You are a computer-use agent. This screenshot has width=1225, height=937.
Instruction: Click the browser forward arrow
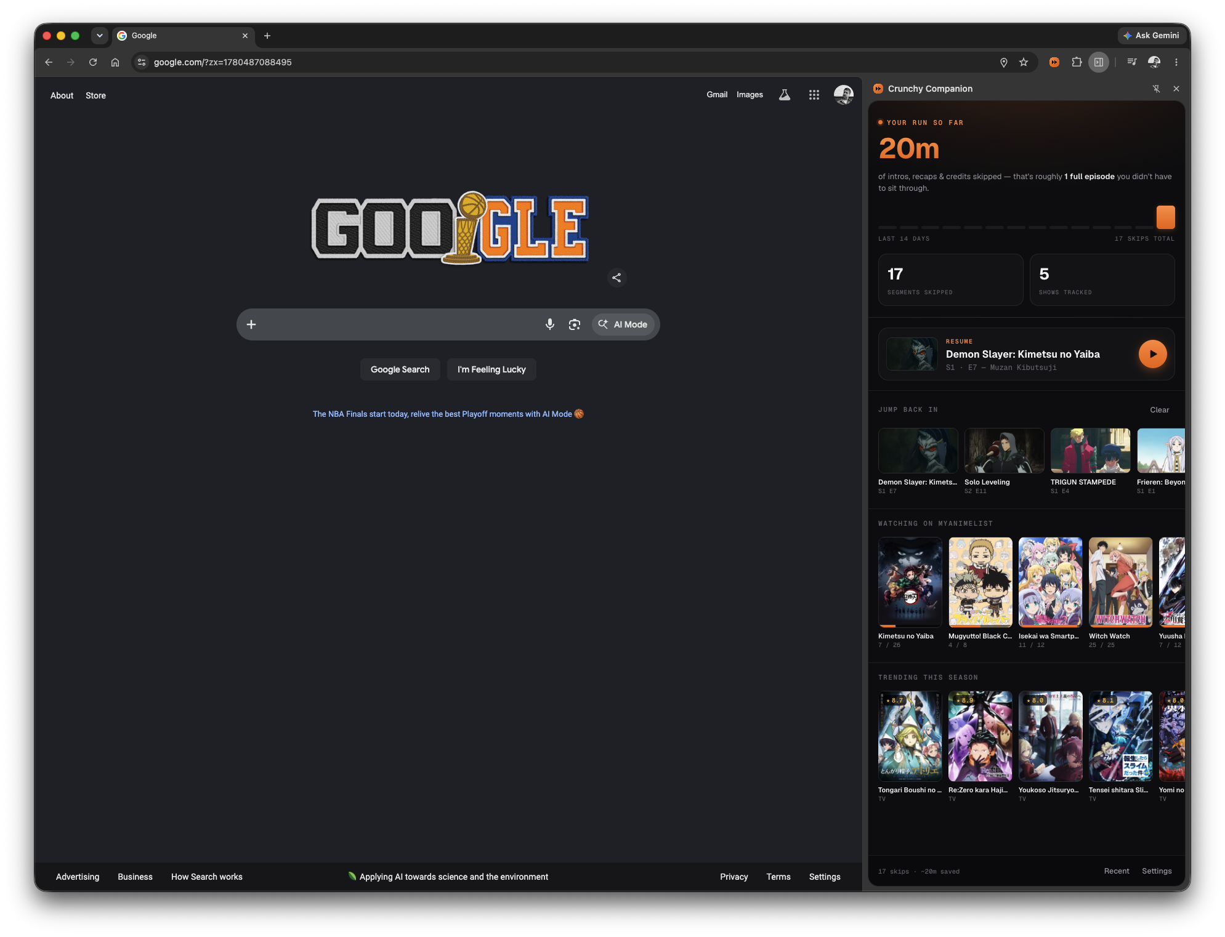click(x=71, y=62)
